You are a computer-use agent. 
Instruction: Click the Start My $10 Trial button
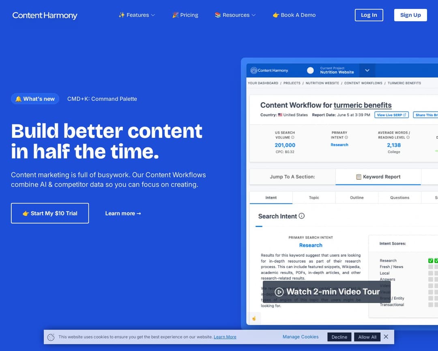(49, 213)
